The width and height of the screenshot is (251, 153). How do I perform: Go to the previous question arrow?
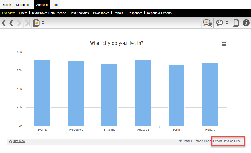pyautogui.click(x=11, y=23)
